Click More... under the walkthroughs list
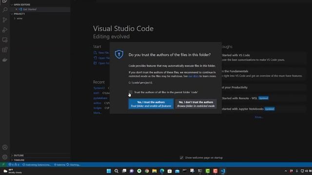Image resolution: width=312 pixels, height=175 pixels. 259,117
